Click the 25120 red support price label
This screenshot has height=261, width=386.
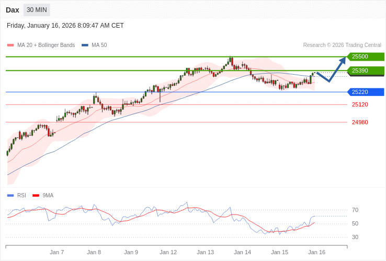pos(360,104)
